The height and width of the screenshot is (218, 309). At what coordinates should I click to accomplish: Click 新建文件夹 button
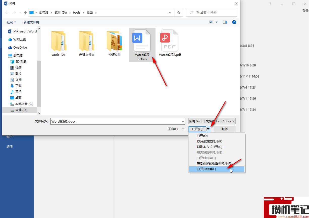(x=31, y=22)
